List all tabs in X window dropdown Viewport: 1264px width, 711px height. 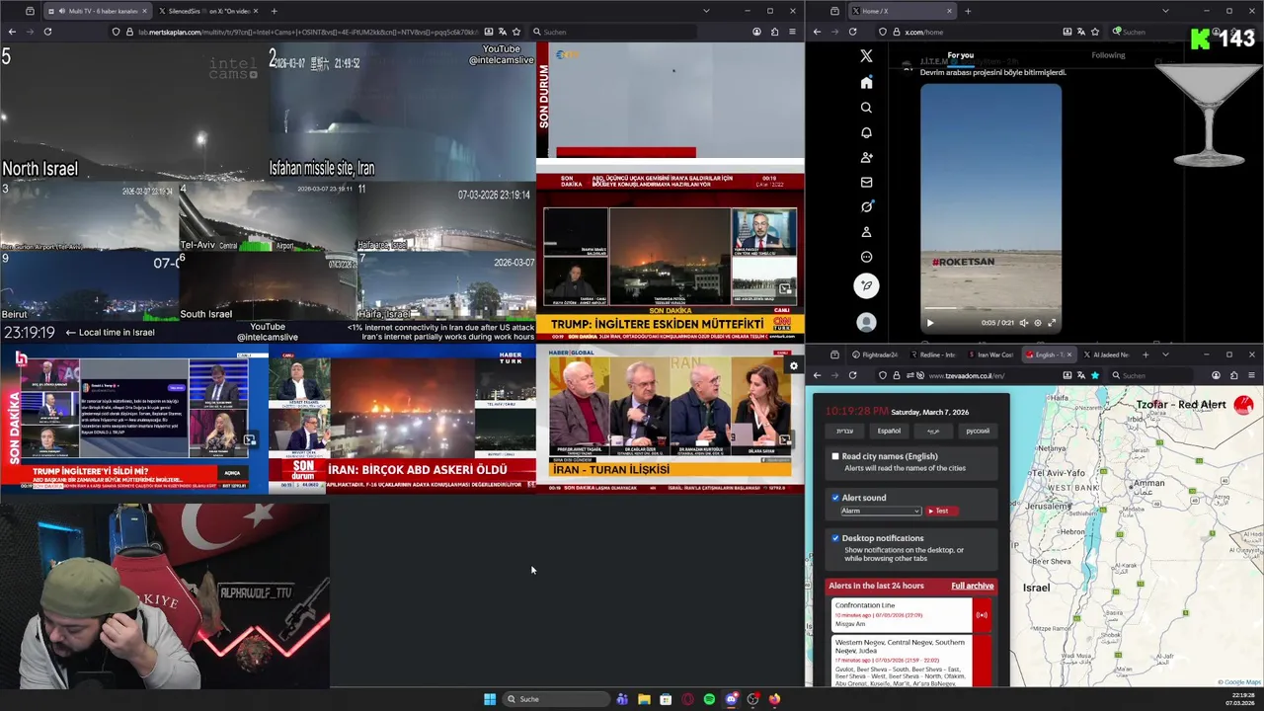click(x=1165, y=11)
